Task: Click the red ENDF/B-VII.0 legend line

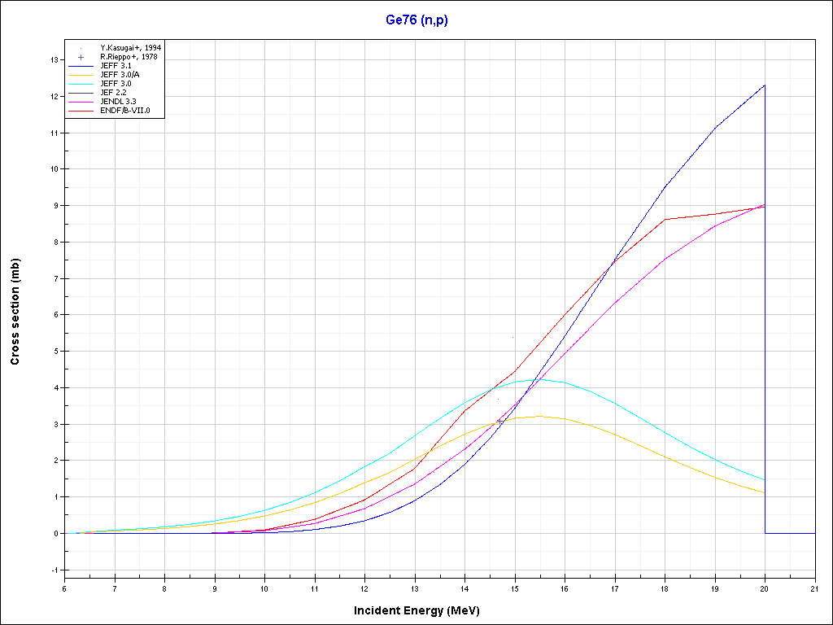Action: 81,111
